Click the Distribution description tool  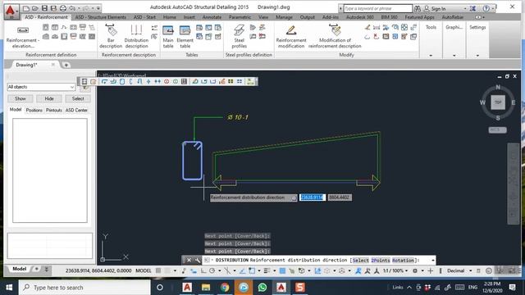[136, 36]
